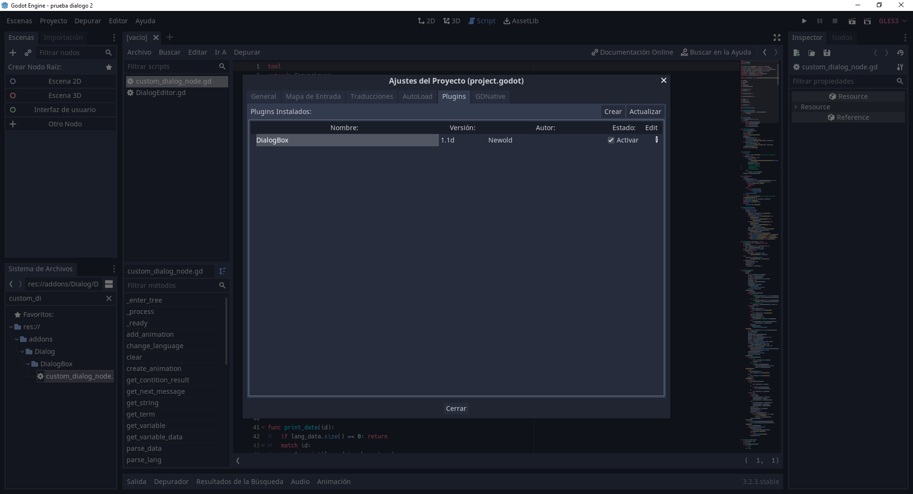Click the Stop scene icon

tap(835, 21)
